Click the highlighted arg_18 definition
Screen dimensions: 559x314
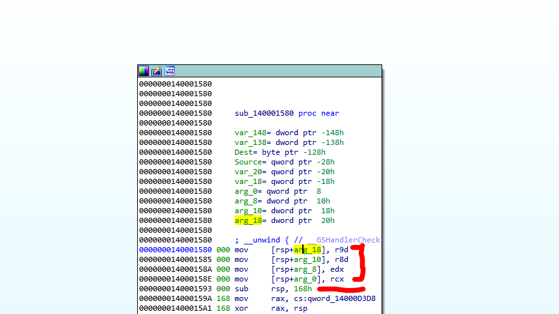[248, 220]
